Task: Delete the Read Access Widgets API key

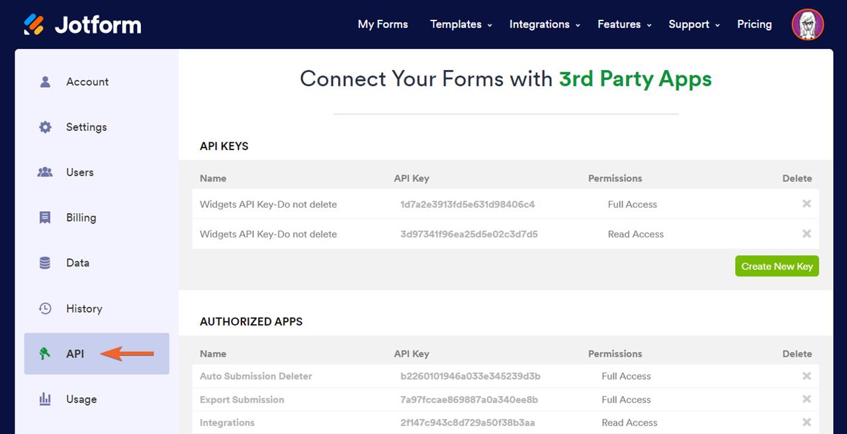Action: [807, 234]
